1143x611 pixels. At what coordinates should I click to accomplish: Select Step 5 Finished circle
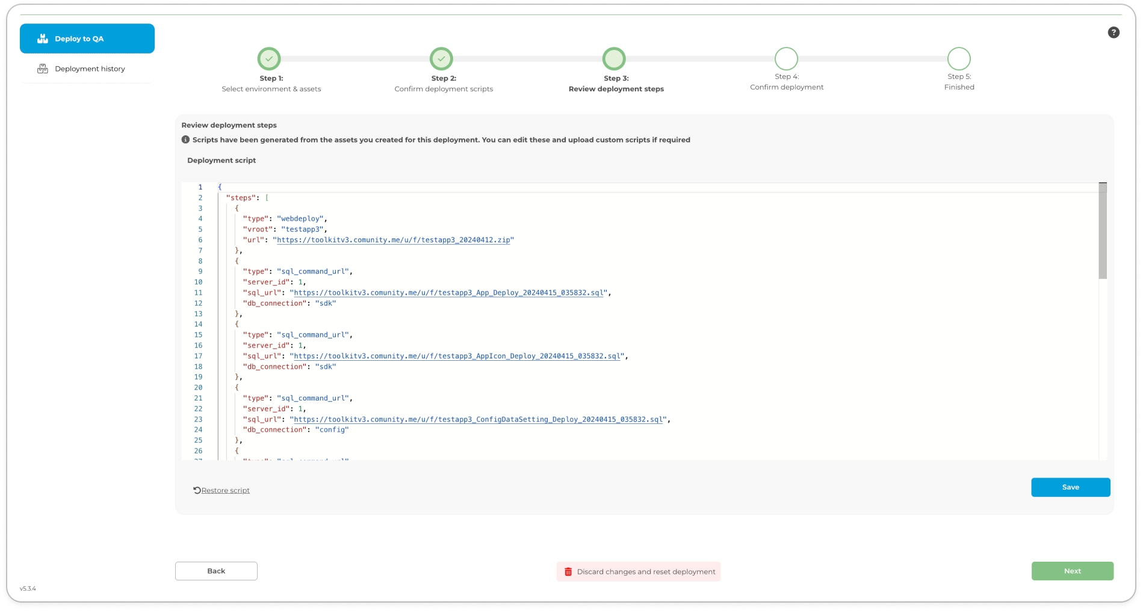click(x=958, y=59)
